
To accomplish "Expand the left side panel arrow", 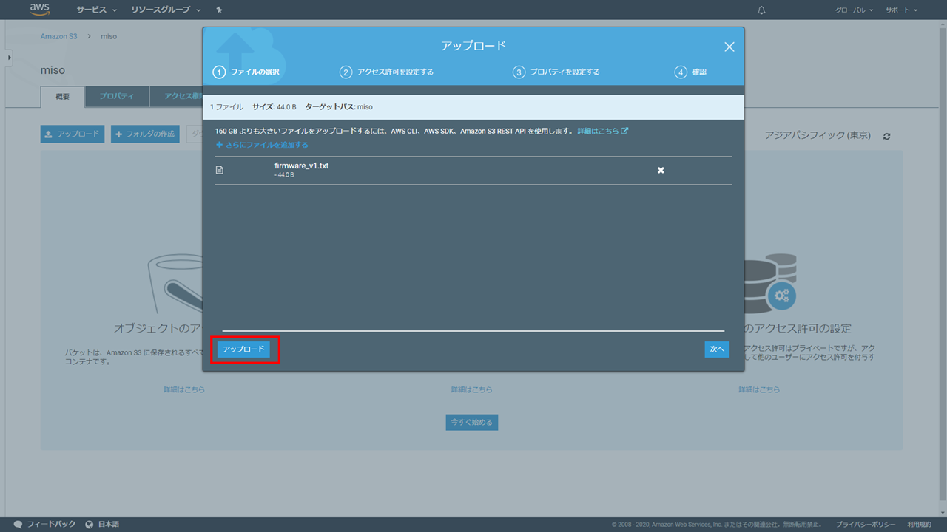I will point(9,57).
